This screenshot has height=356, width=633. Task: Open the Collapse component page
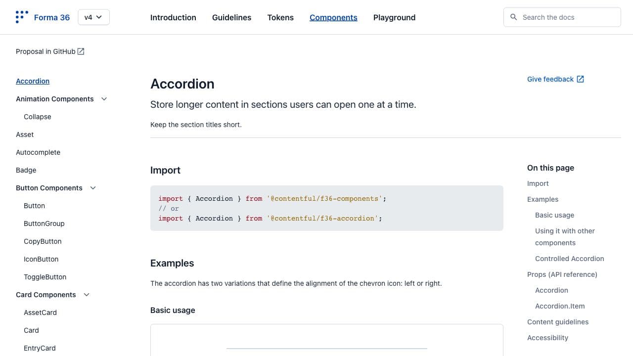(x=37, y=117)
